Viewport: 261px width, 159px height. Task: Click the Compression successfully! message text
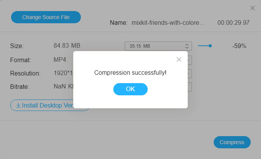click(x=130, y=72)
